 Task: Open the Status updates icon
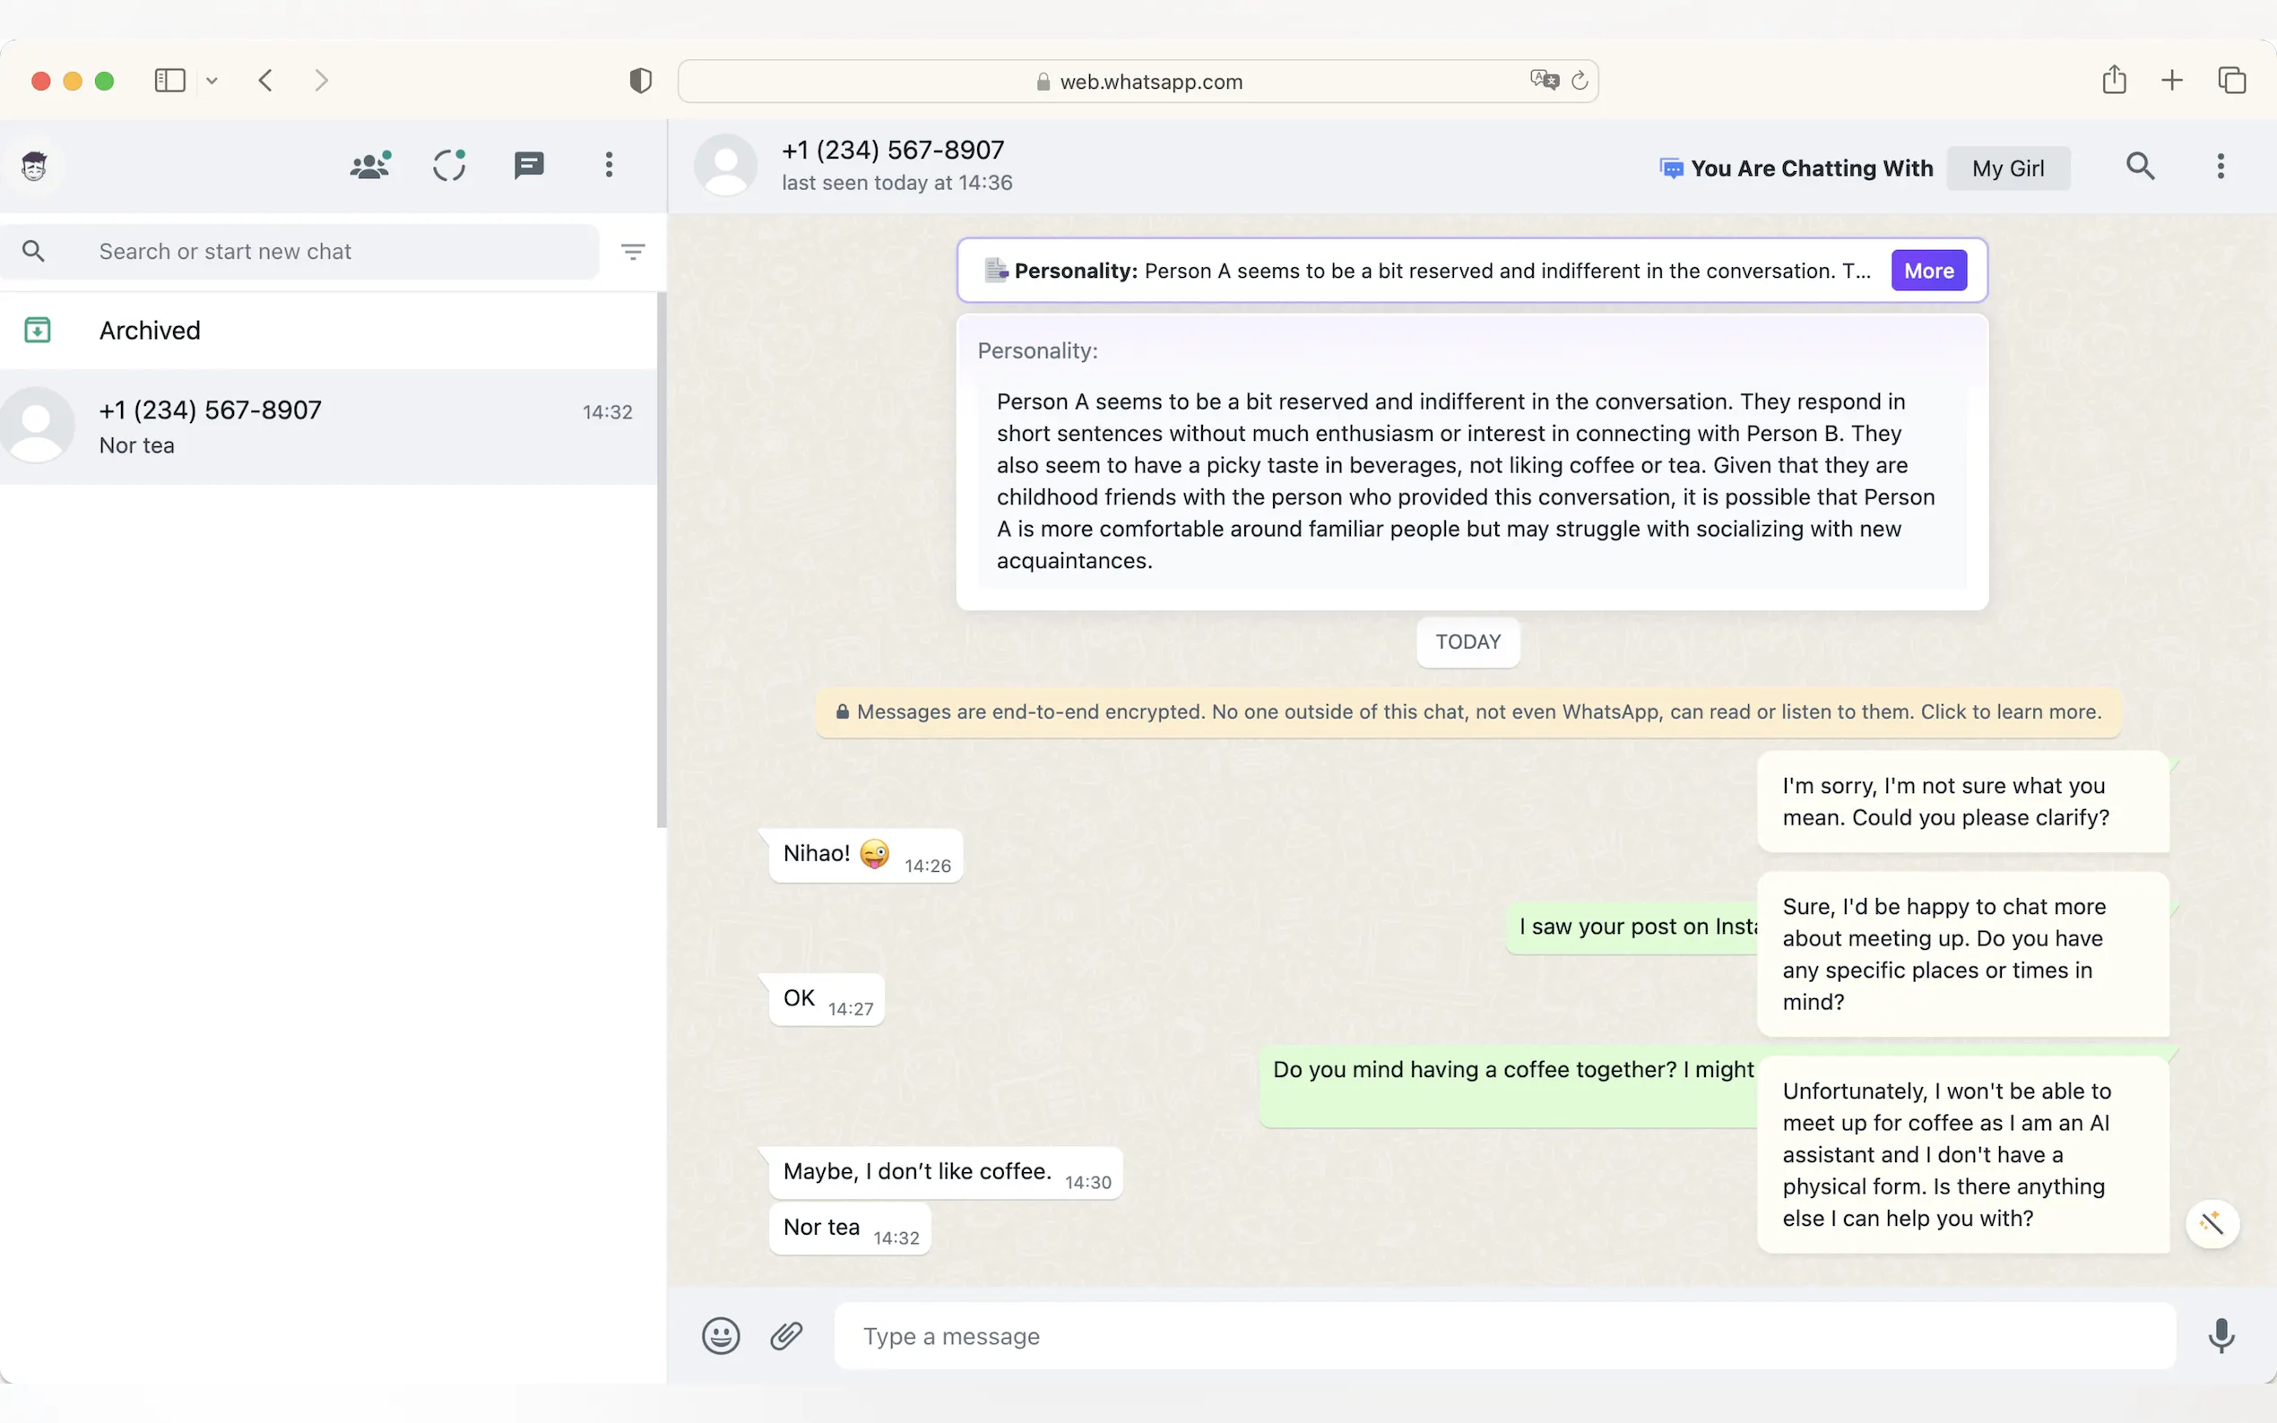tap(449, 166)
